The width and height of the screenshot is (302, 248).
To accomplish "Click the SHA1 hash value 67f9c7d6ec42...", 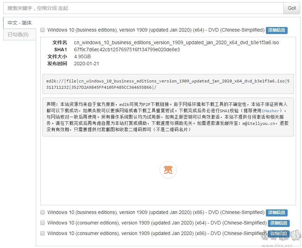I will pos(127,49).
